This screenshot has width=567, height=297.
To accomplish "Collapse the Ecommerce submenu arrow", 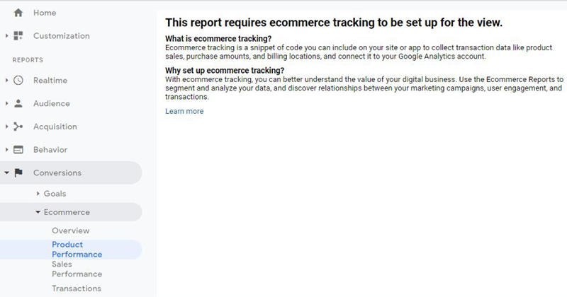I will click(x=38, y=212).
